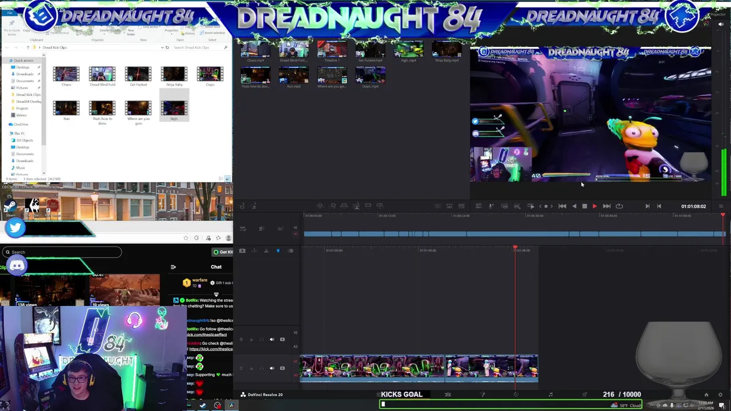Stop playback in the Resolve viewer
The height and width of the screenshot is (411, 731).
(x=584, y=206)
